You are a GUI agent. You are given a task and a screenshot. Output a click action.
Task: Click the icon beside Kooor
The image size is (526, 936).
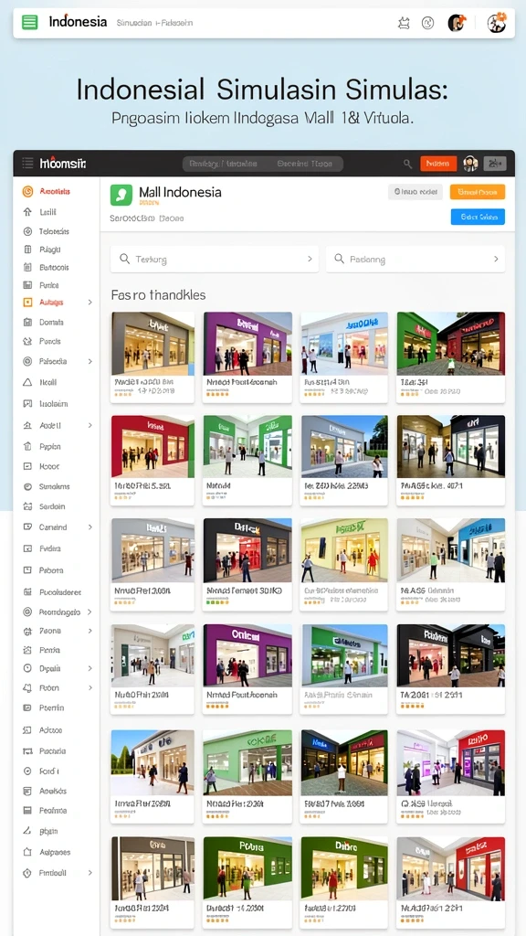(26, 466)
